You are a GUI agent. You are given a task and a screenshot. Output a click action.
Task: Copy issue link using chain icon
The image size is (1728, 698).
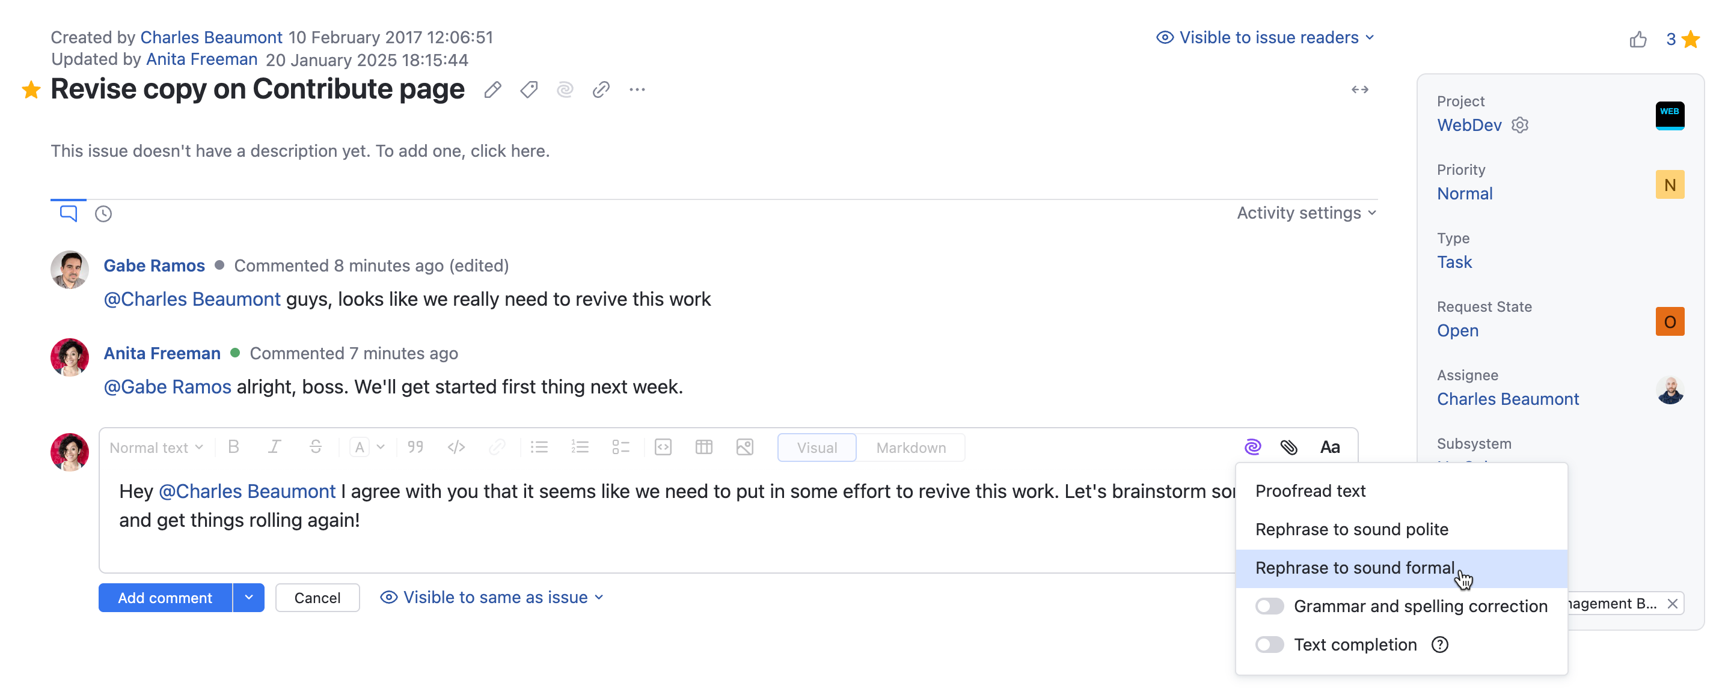click(x=601, y=90)
